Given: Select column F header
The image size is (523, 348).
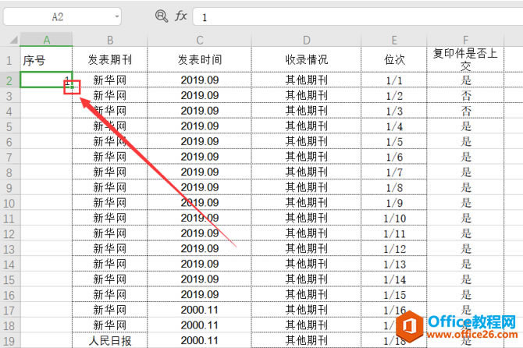Looking at the screenshot, I should click(465, 40).
